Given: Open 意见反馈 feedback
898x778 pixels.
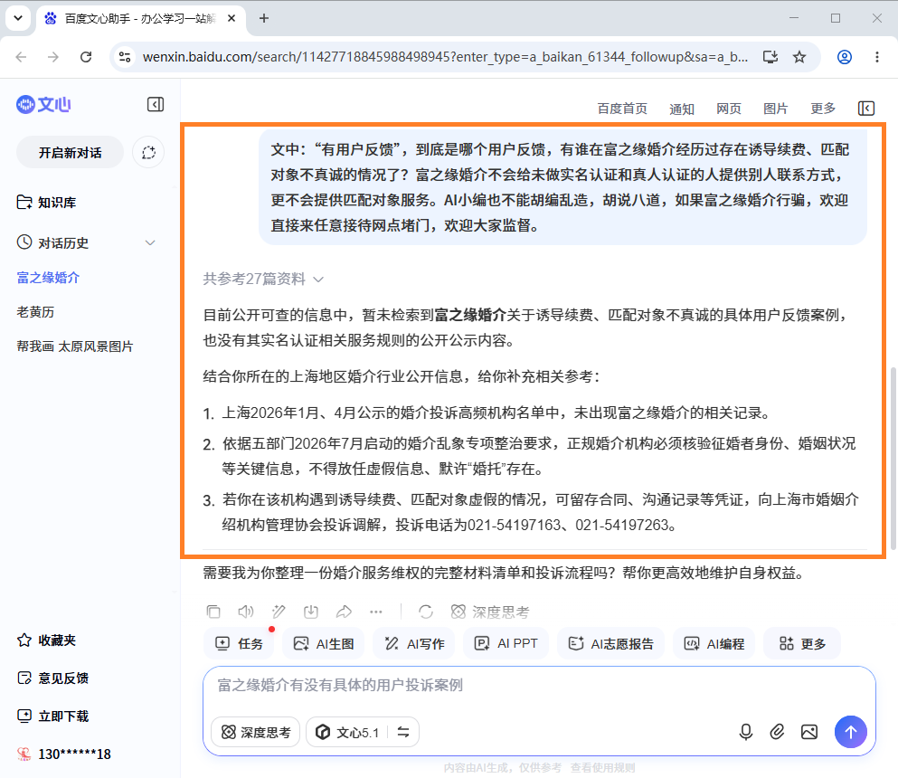Looking at the screenshot, I should tap(52, 678).
